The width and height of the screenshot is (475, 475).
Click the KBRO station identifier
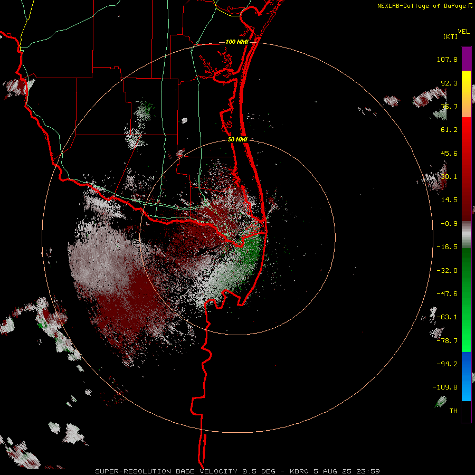pos(299,471)
